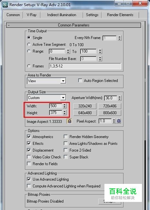Open the Output Size Custom dropdown
This screenshot has height=210, width=150.
[47, 98]
